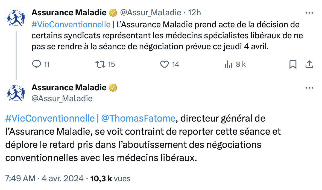Click the 10,3 k vues count

[110, 179]
